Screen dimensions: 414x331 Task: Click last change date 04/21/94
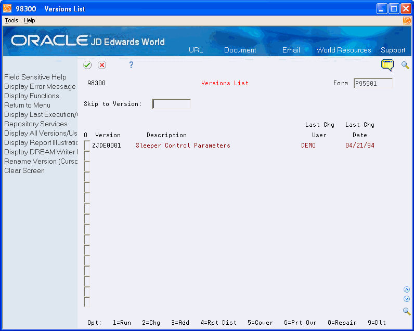(360, 145)
